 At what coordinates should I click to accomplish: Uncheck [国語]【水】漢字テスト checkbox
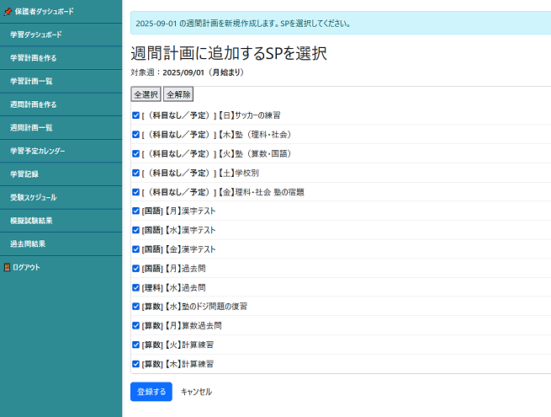click(136, 230)
